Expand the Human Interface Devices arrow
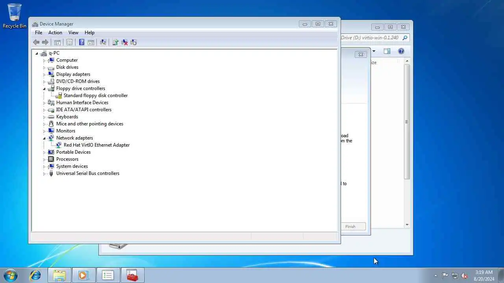Screen dimensions: 504x283 click(x=44, y=103)
